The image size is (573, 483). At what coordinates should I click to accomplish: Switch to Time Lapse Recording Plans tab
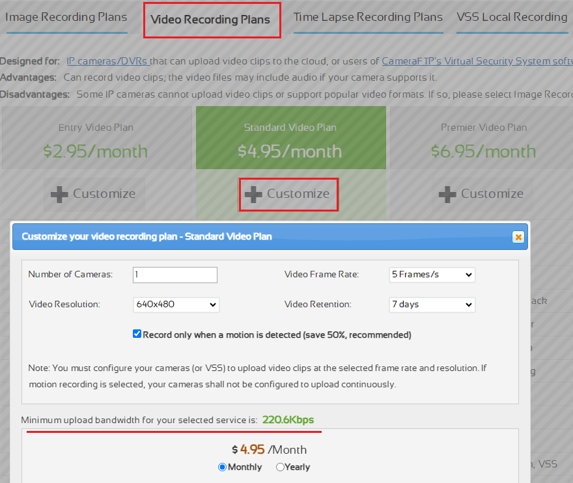pos(368,18)
